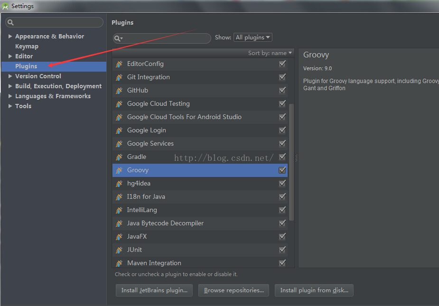Click the splitter handle beside plugin list
The height and width of the screenshot is (306, 439).
click(296, 158)
